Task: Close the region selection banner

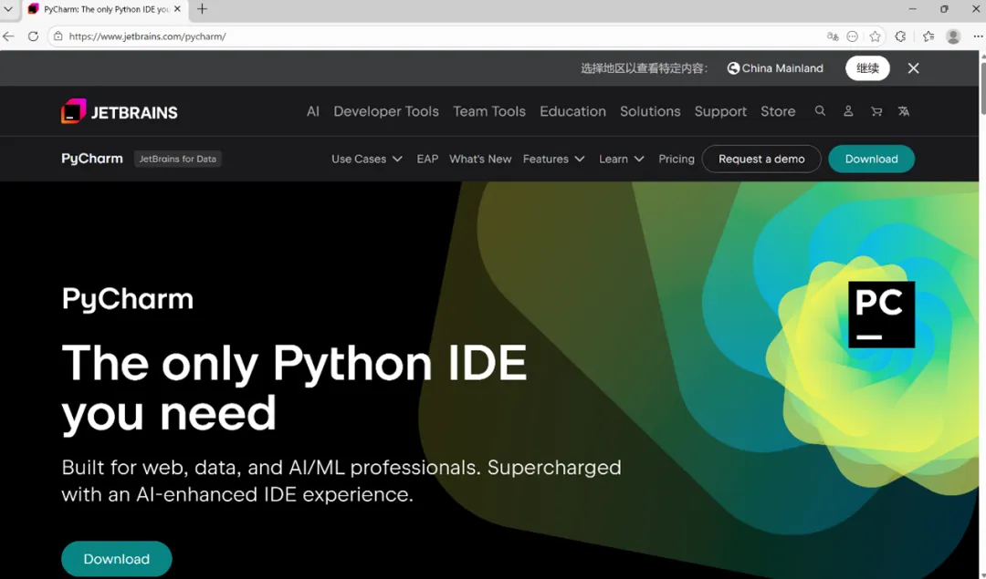Action: coord(914,68)
